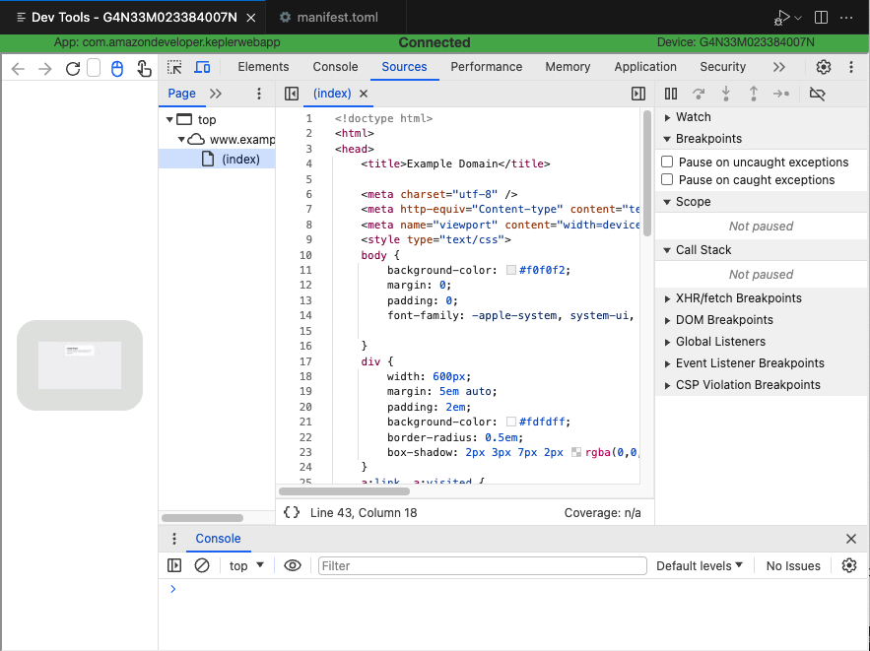Click the No Issues button

click(793, 565)
